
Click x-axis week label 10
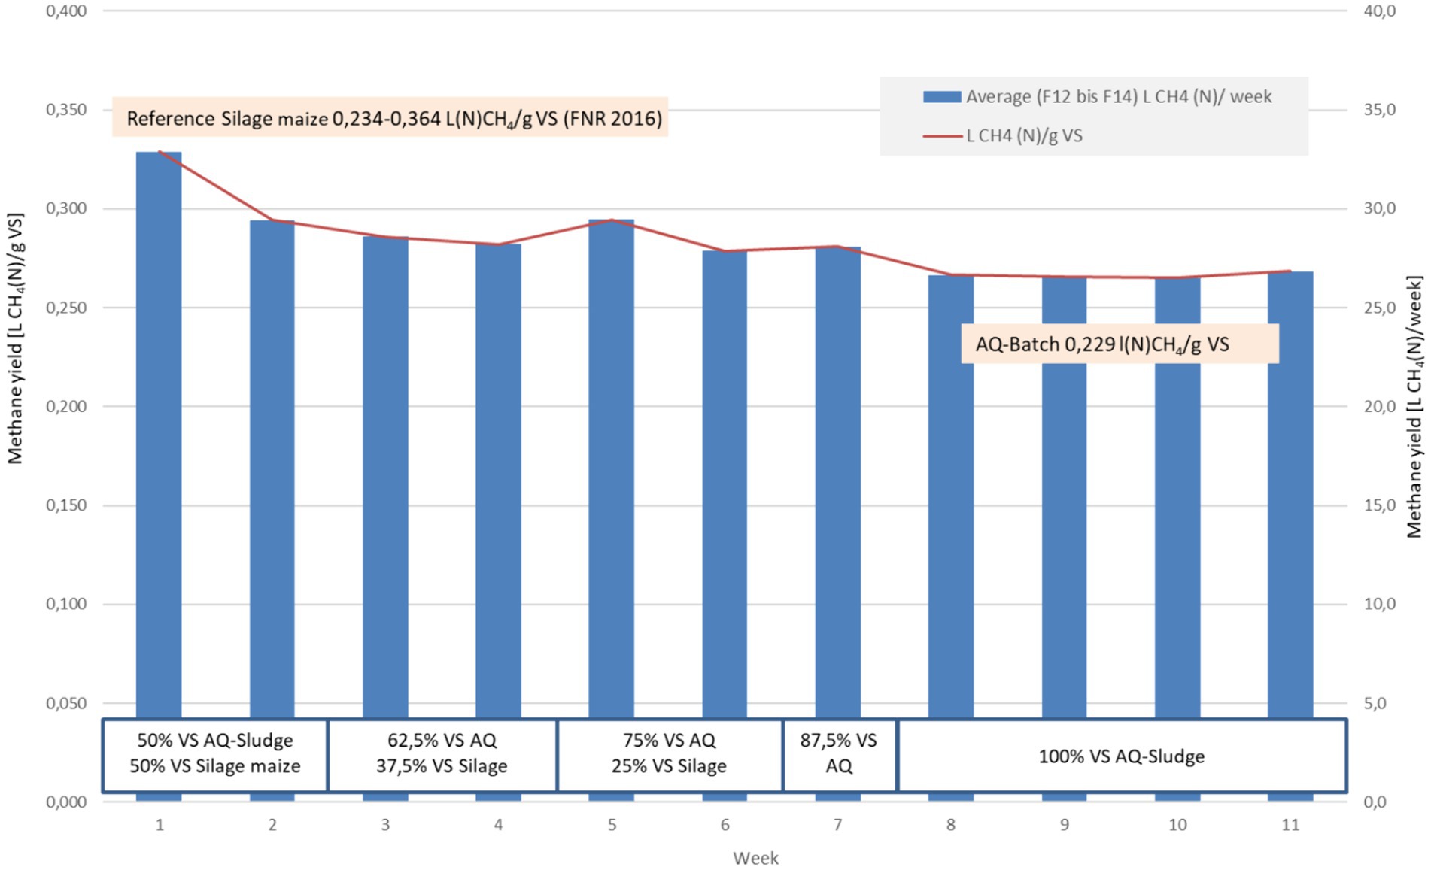pyautogui.click(x=1177, y=825)
